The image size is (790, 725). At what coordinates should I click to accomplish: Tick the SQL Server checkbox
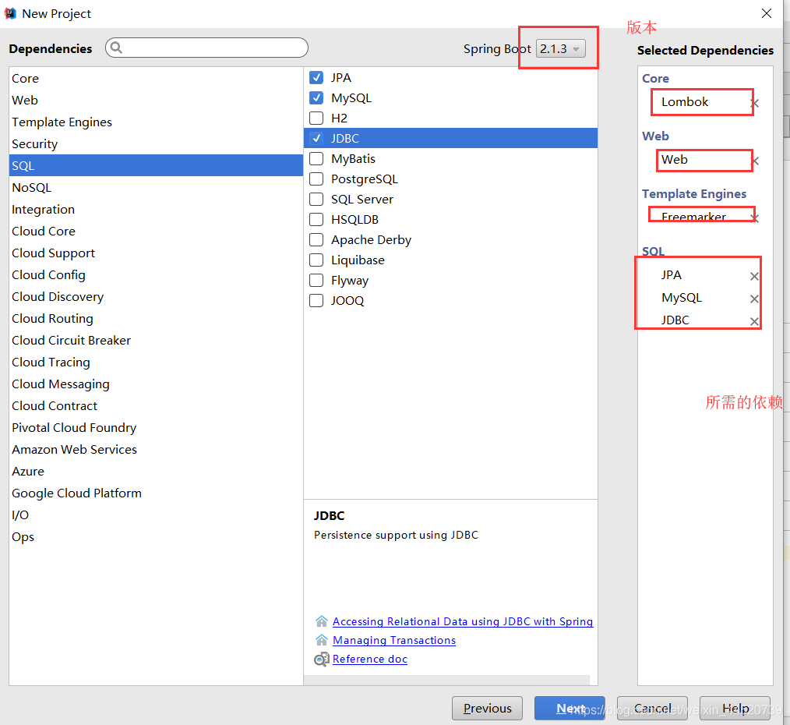(316, 199)
